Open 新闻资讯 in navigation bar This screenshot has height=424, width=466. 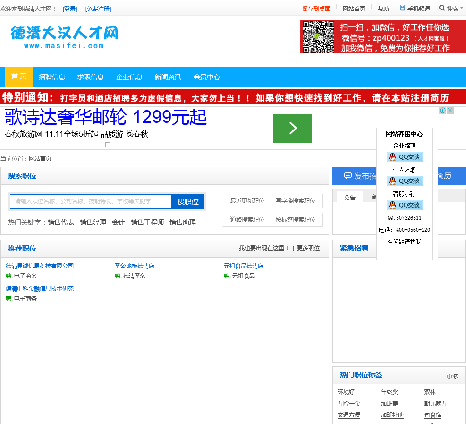[x=168, y=77]
